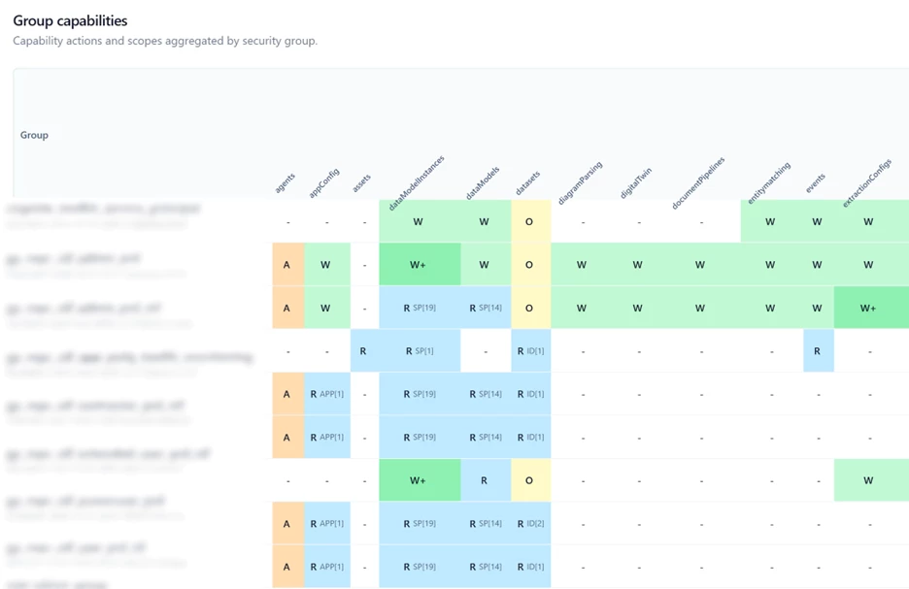Select the digitalTwin column header
Image resolution: width=909 pixels, height=589 pixels.
pyautogui.click(x=636, y=182)
